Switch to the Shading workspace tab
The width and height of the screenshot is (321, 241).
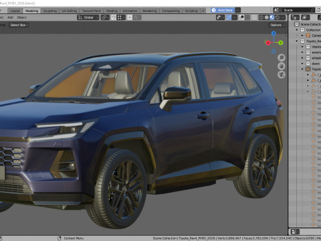(x=112, y=11)
